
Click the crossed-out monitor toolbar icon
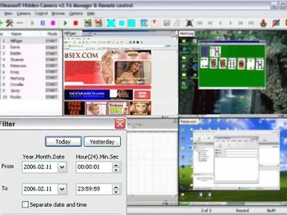point(276,23)
